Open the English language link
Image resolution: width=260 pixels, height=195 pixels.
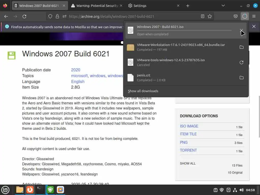pyautogui.click(x=78, y=82)
